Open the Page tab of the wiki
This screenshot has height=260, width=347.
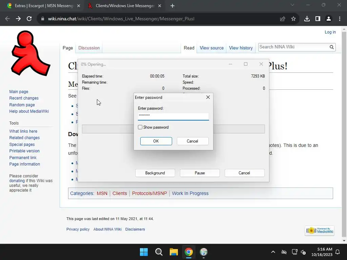pyautogui.click(x=68, y=48)
